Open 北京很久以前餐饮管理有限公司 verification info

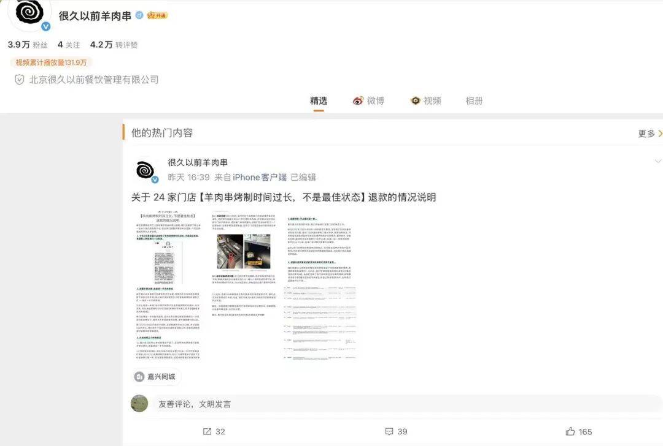click(94, 80)
